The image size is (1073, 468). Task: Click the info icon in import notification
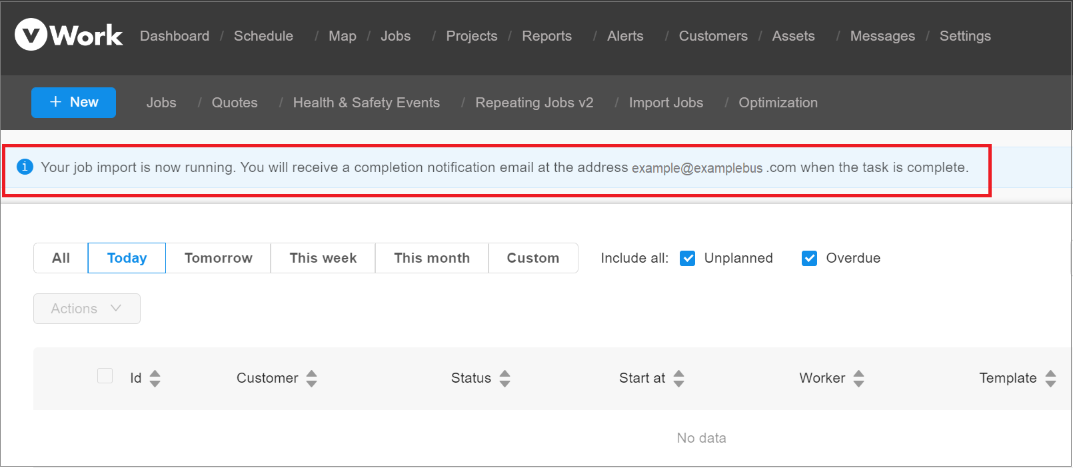click(25, 167)
